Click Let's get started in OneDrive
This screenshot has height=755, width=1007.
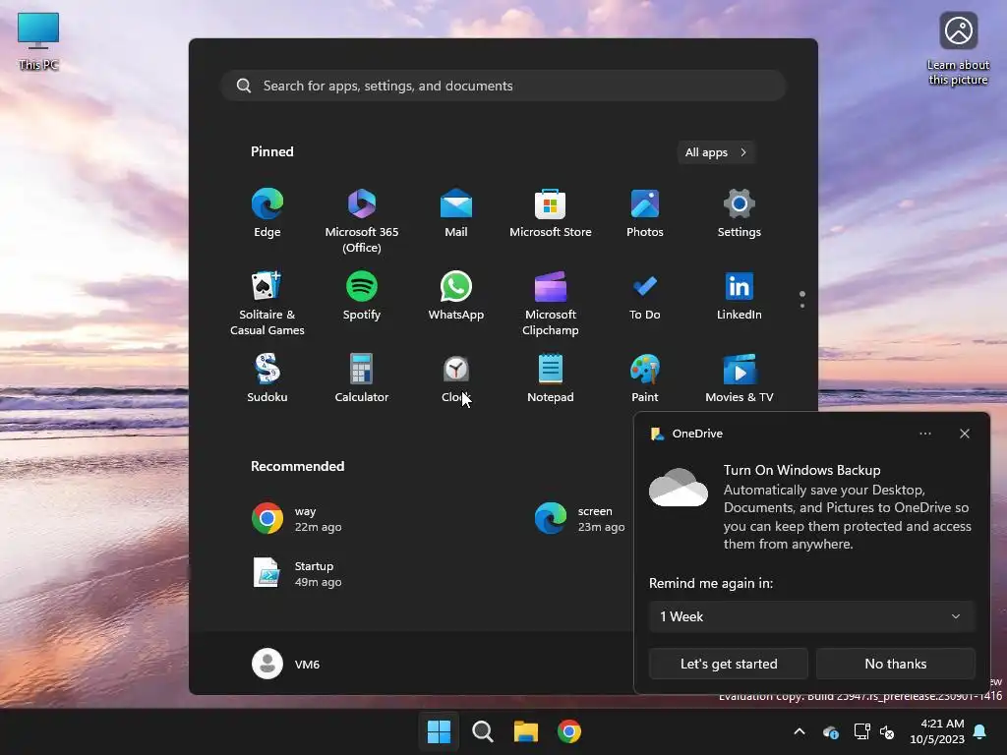729,664
